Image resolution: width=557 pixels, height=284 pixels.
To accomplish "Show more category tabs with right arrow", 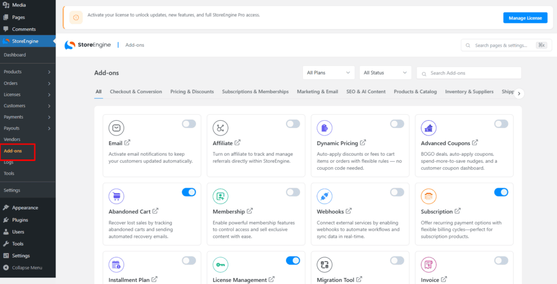I will click(x=519, y=94).
